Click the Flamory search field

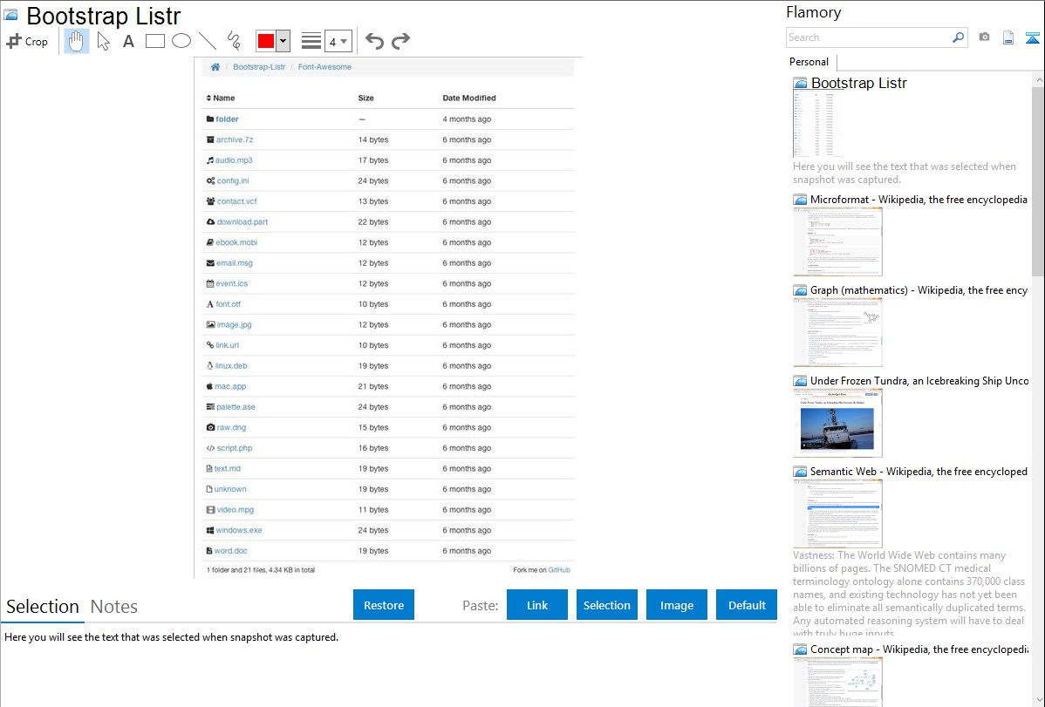coord(869,37)
